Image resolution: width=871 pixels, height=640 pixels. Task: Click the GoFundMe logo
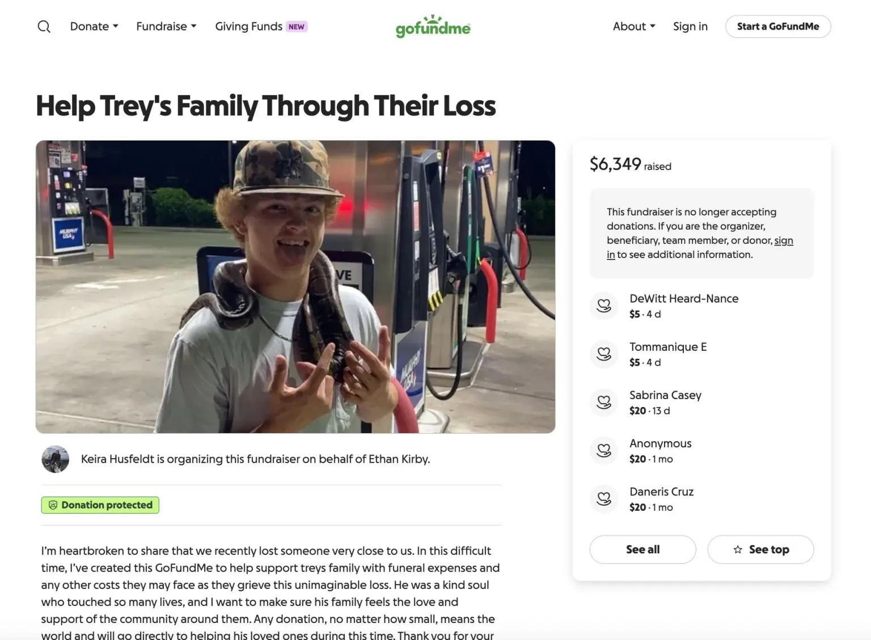pos(433,27)
